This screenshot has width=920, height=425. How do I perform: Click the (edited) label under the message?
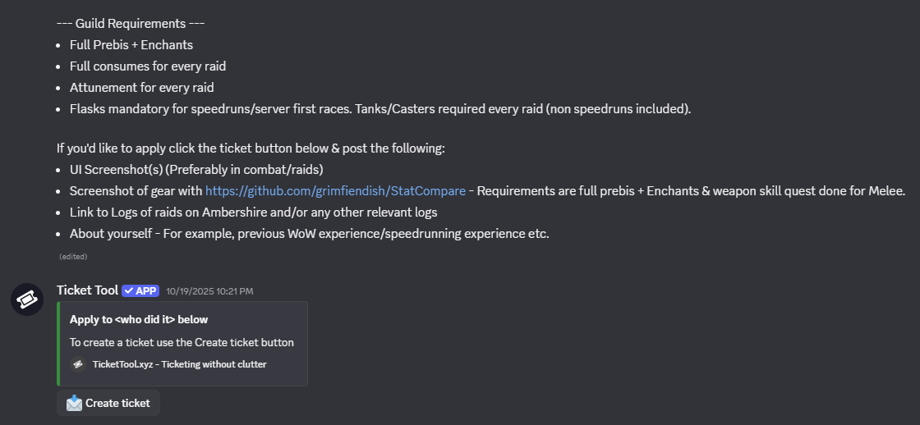pyautogui.click(x=73, y=257)
